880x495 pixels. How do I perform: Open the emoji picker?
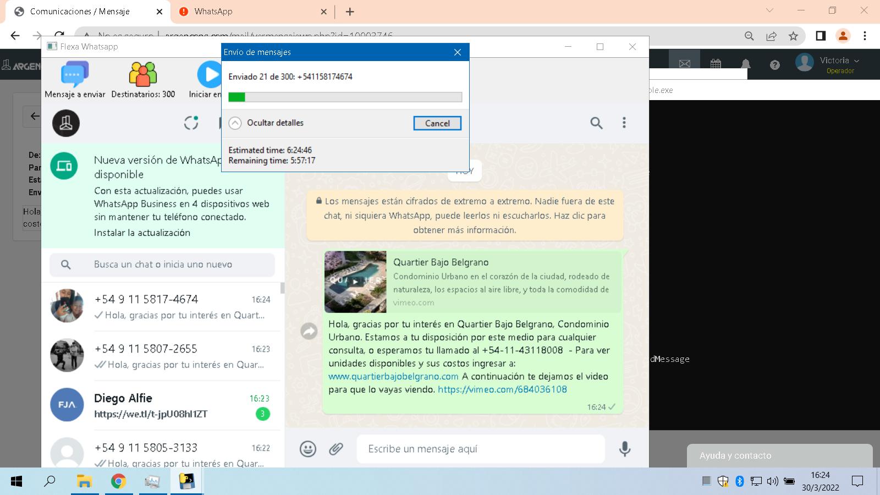pyautogui.click(x=308, y=449)
